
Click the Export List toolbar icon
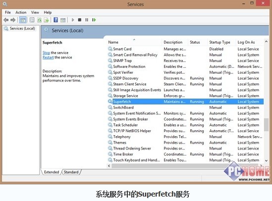[46, 20]
